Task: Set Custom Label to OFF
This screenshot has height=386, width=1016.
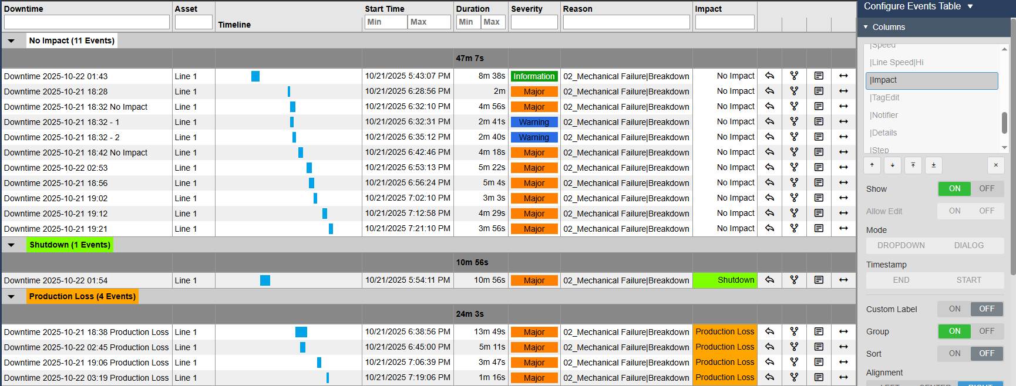Action: click(987, 309)
